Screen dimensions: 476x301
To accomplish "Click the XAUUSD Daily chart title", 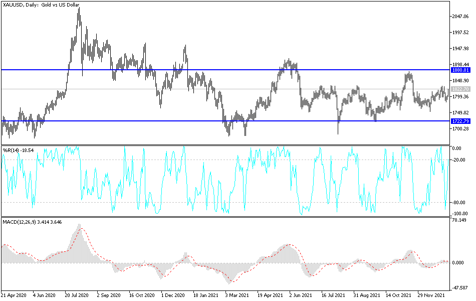I will click(41, 5).
